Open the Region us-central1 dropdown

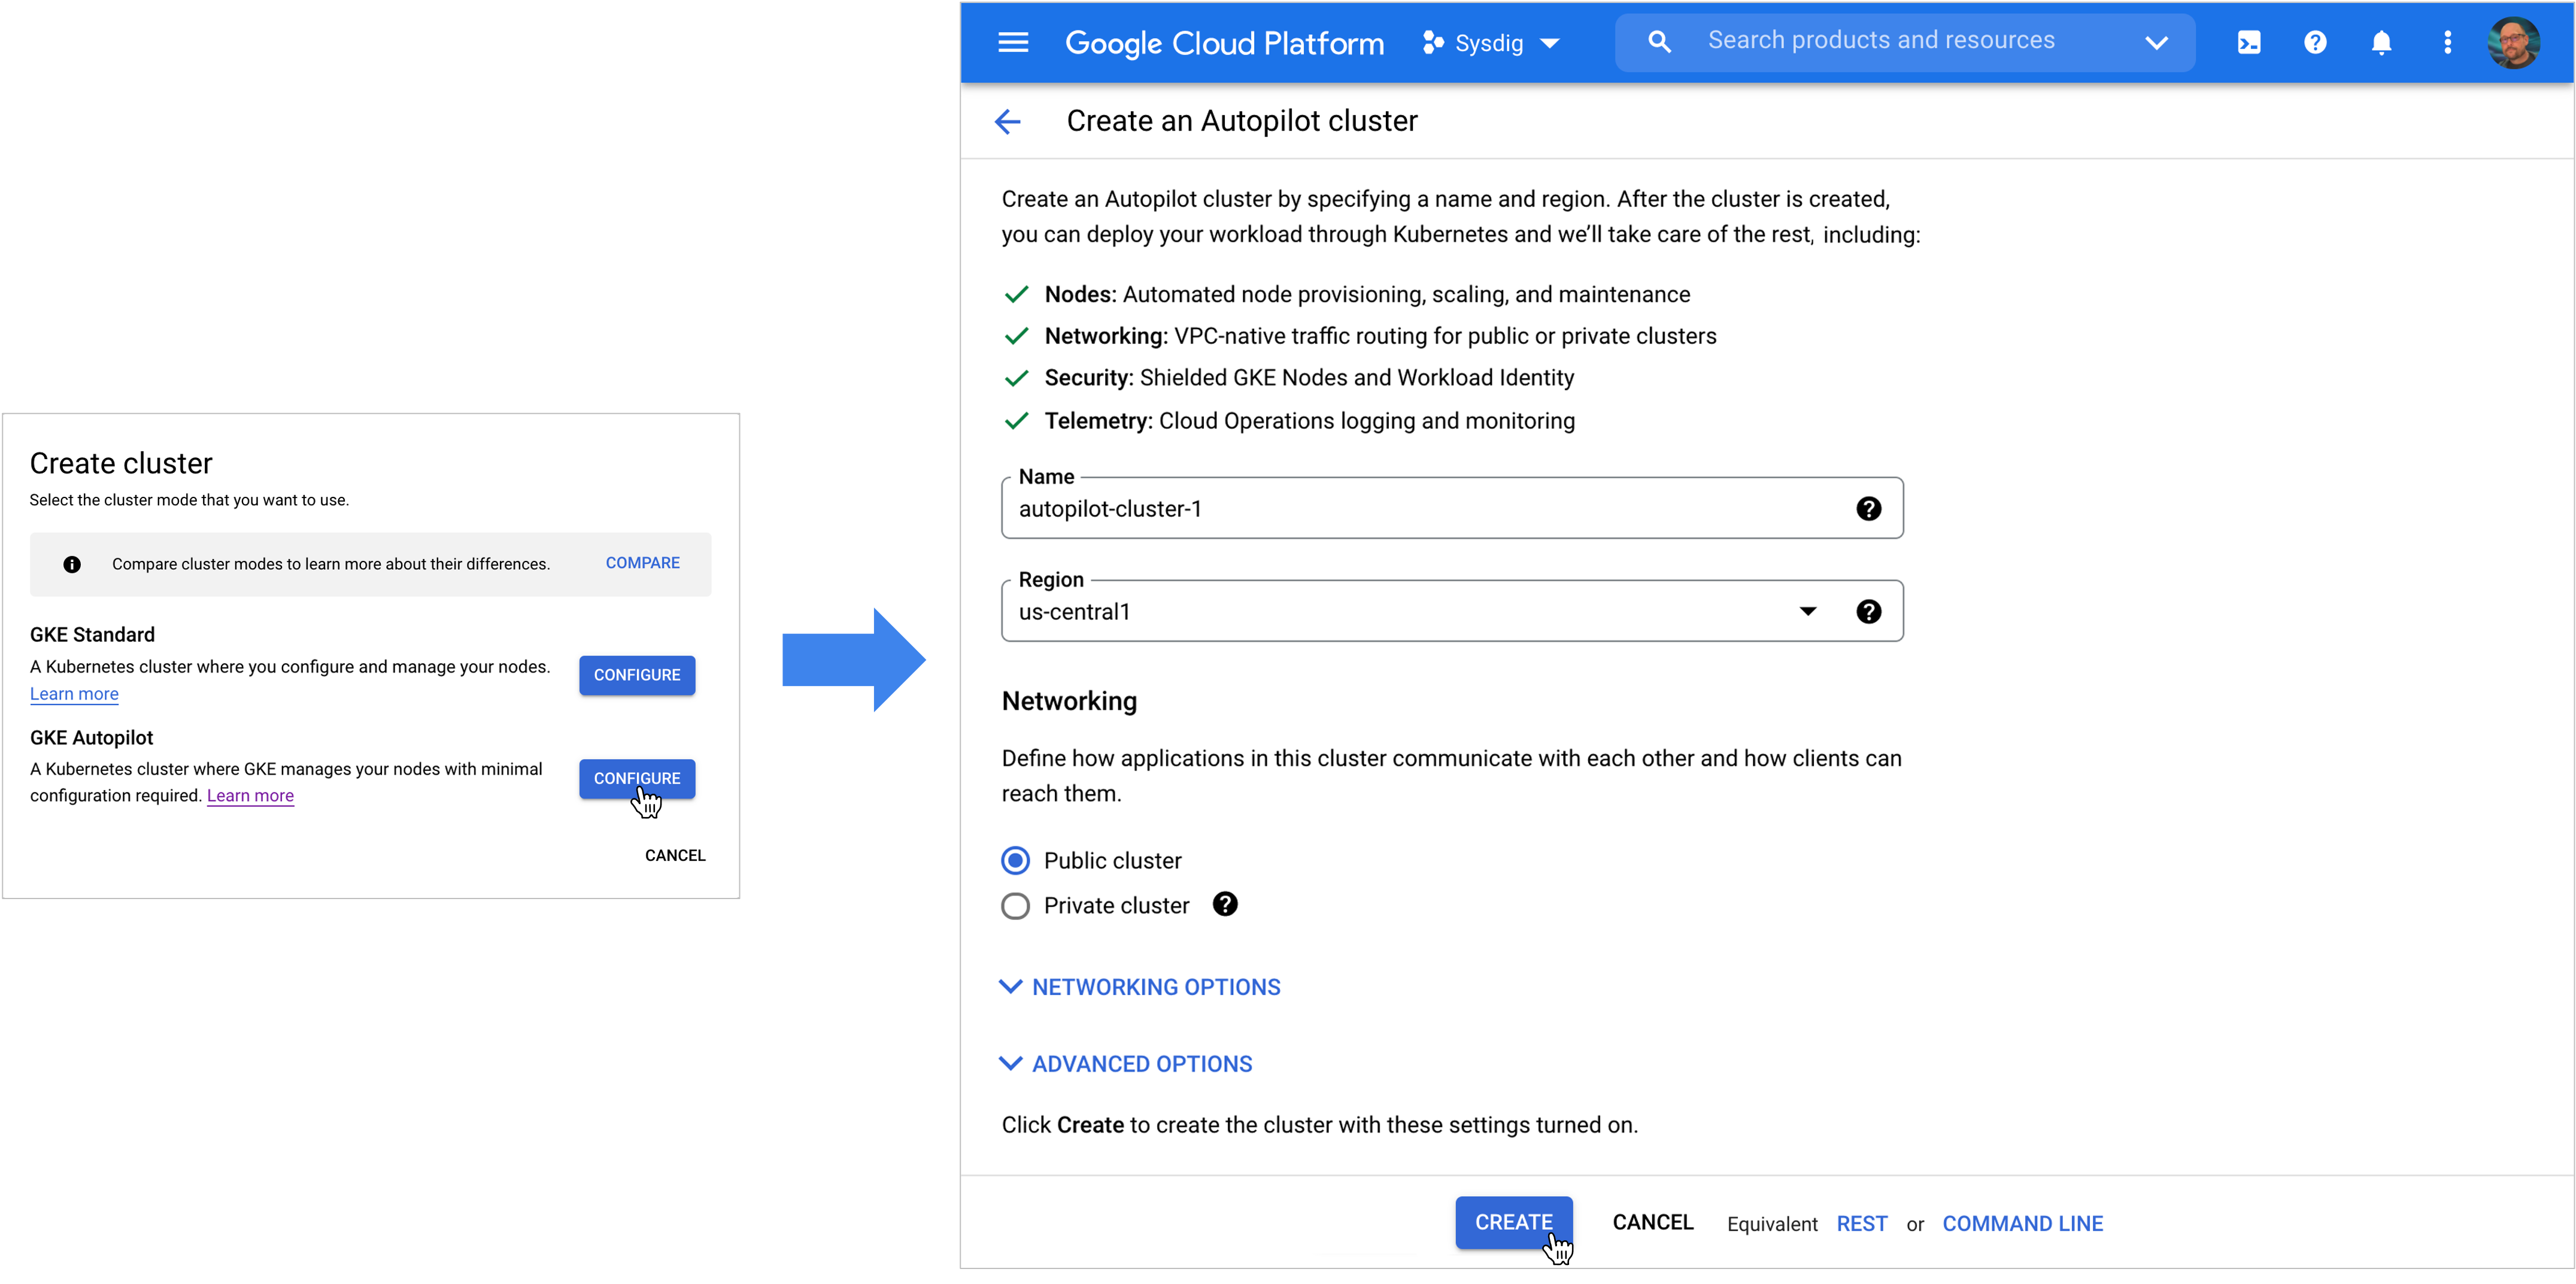pyautogui.click(x=1452, y=611)
